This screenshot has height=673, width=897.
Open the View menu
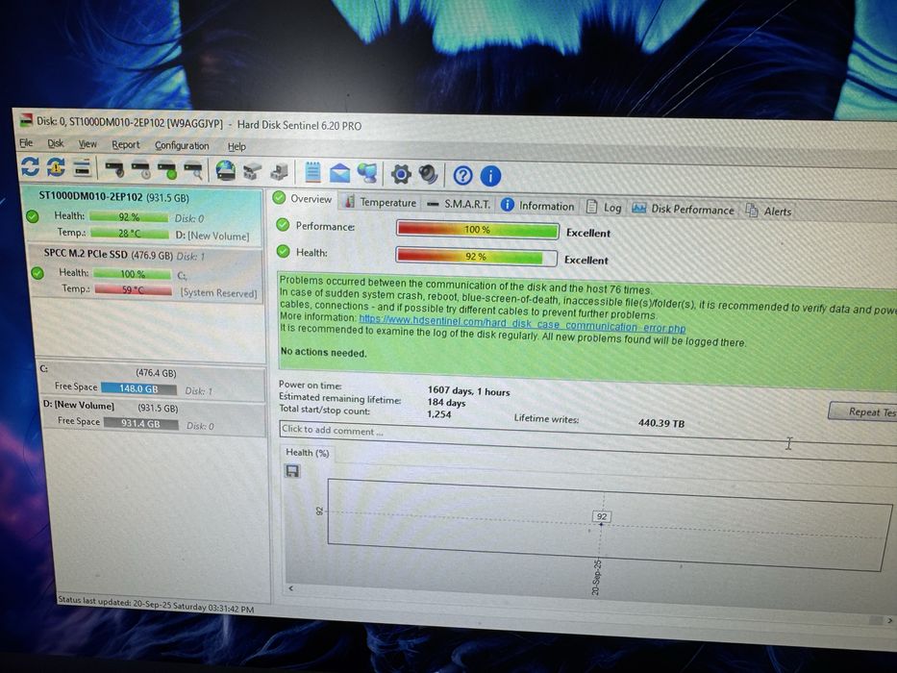tap(87, 144)
